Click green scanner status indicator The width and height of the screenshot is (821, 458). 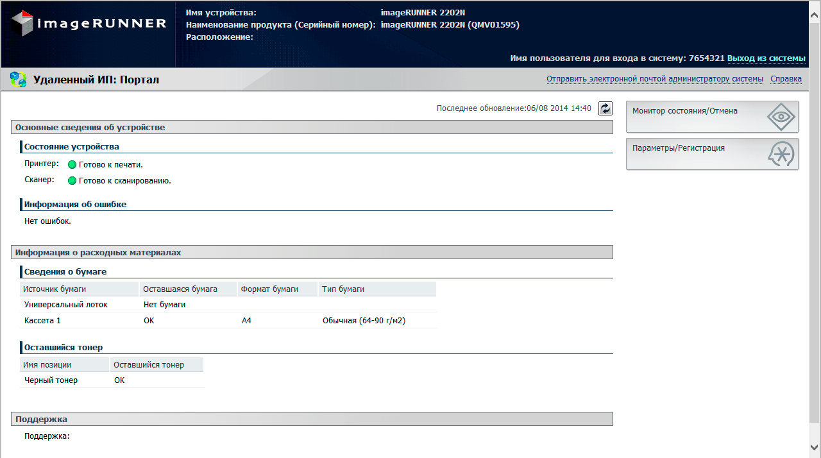72,181
